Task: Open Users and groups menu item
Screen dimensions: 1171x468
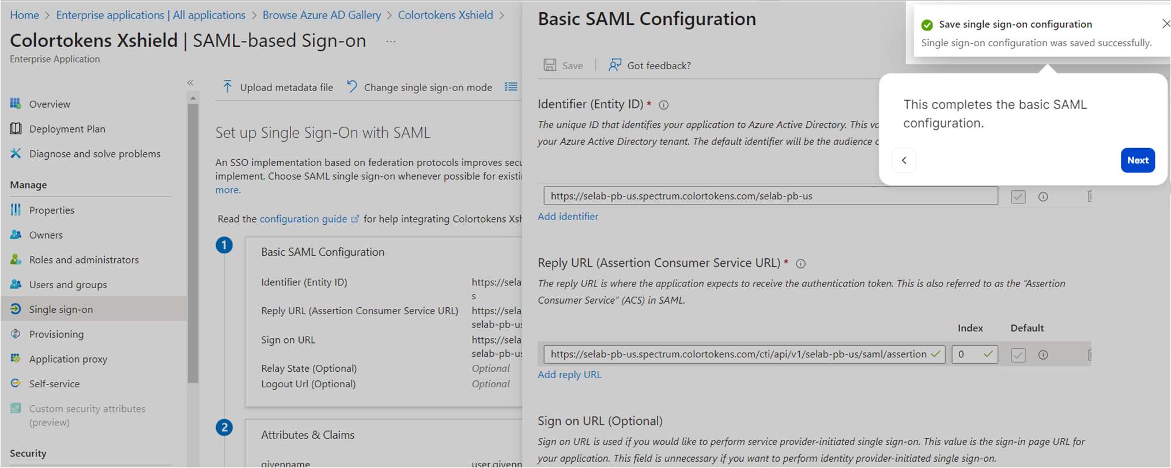Action: click(68, 285)
